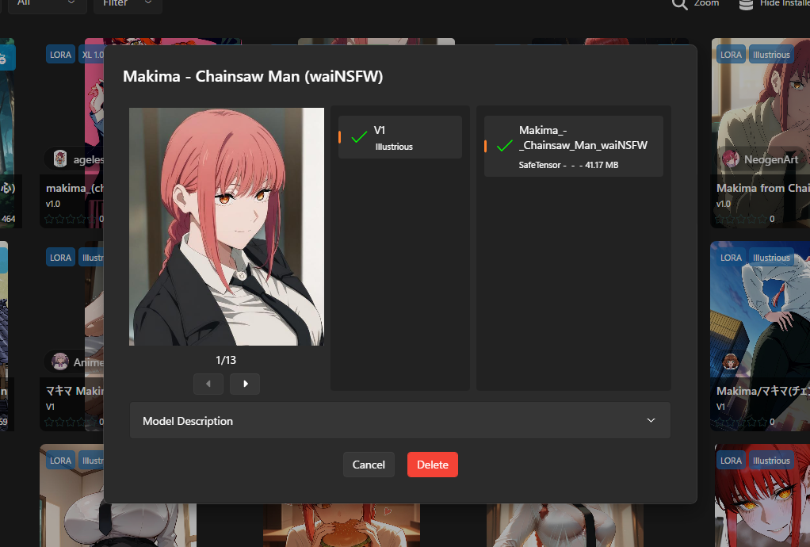Show previous preview image arrow
Screen dimensions: 810x547
click(x=208, y=384)
